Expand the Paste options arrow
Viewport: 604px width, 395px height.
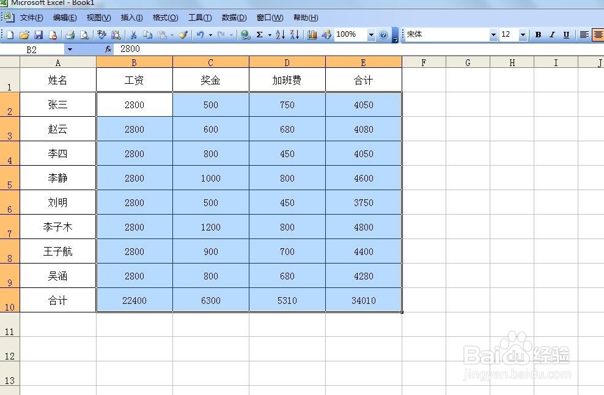(172, 35)
